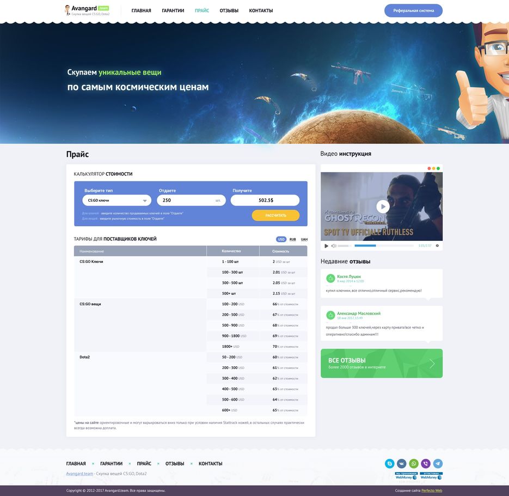Adjust the video volume slider

click(x=345, y=246)
